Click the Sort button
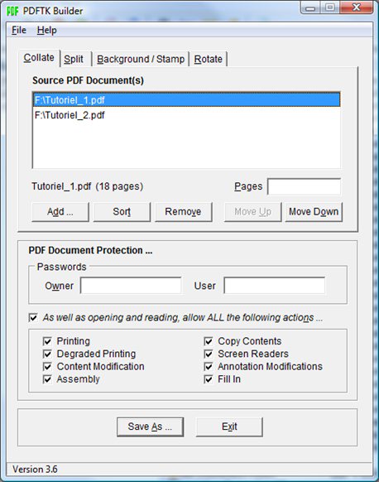 (x=122, y=211)
